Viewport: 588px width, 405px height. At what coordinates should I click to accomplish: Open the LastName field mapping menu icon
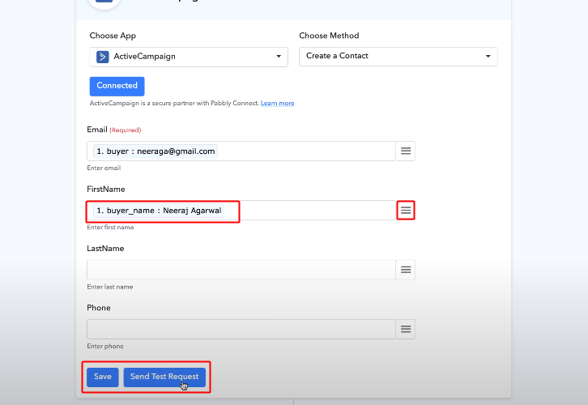pos(406,270)
